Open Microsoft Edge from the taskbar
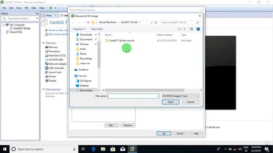Screen dimensions: 273x153 tap(93, 149)
